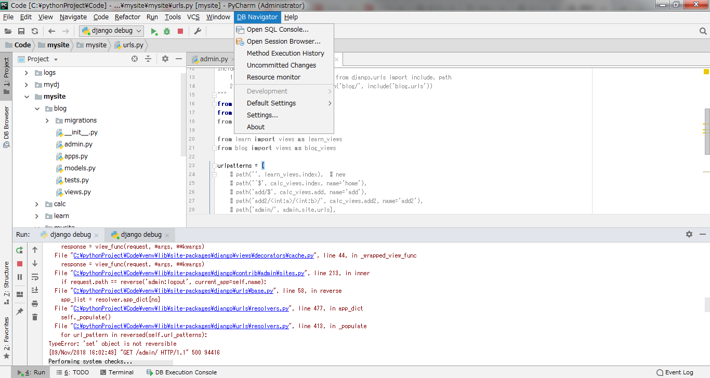
Task: Toggle pause output in Run panel
Action: [20, 277]
